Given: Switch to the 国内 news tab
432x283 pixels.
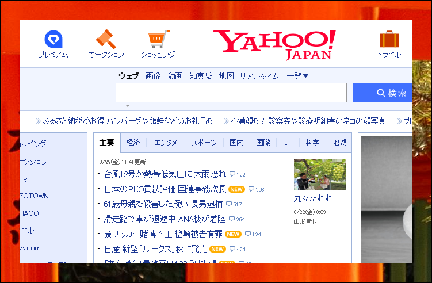Looking at the screenshot, I should coord(236,143).
